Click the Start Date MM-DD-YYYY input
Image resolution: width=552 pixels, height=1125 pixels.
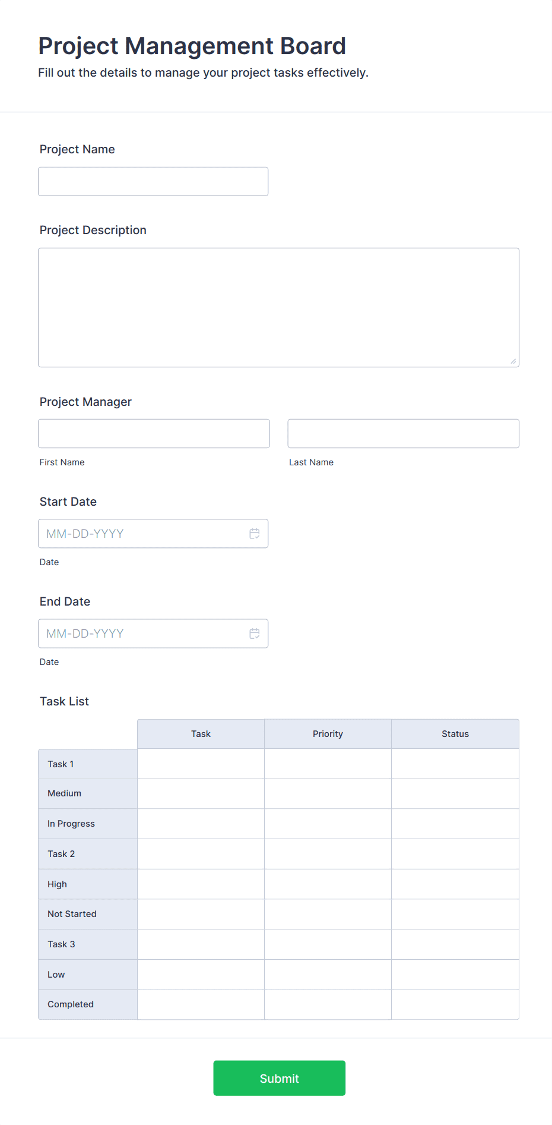(142, 534)
